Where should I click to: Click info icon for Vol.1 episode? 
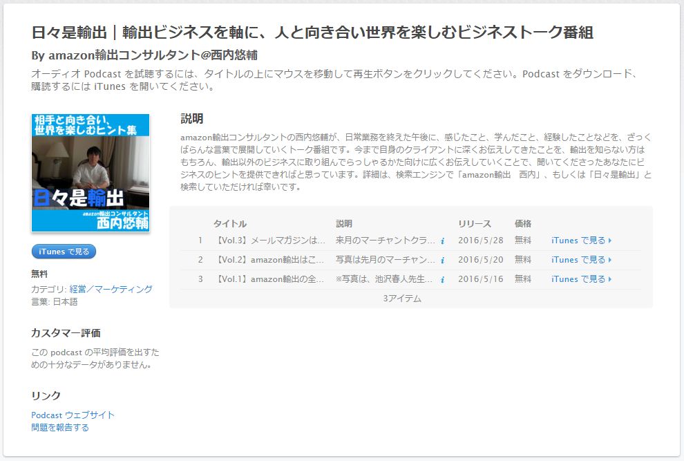click(442, 280)
